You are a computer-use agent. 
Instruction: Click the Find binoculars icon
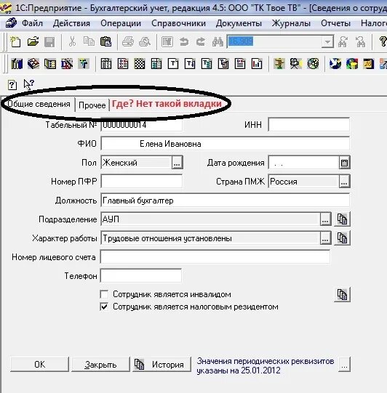click(218, 42)
